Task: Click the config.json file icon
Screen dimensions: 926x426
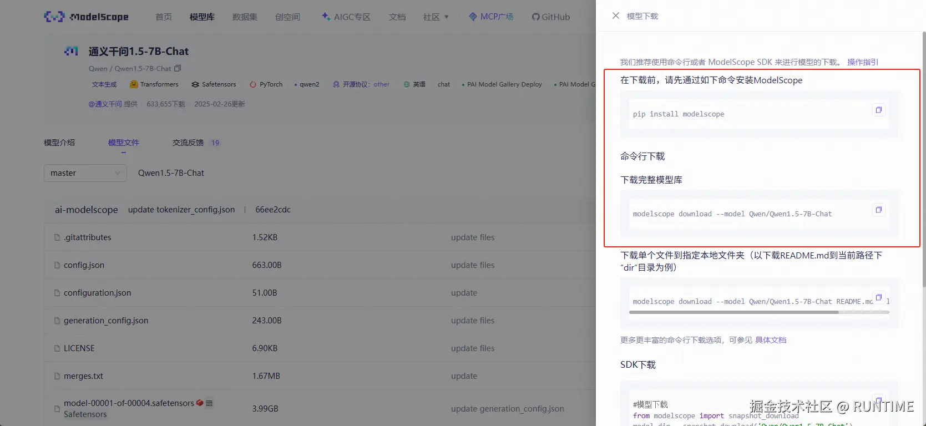Action: click(57, 265)
